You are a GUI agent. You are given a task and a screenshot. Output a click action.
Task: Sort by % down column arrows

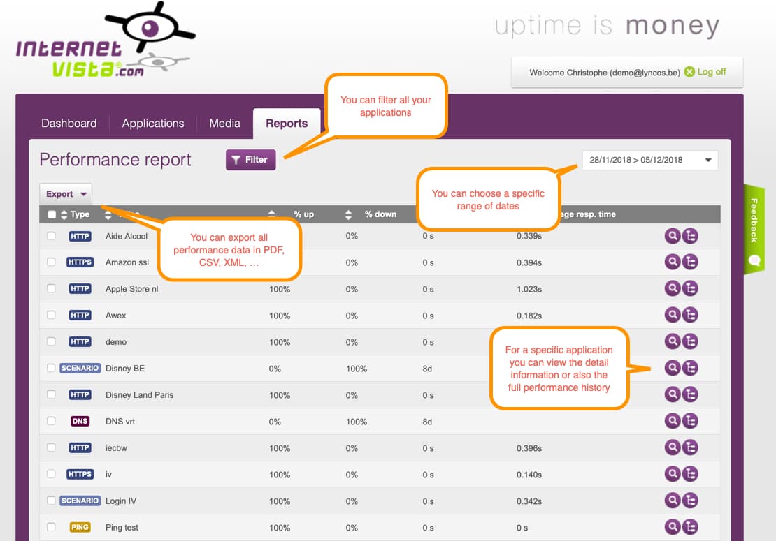(x=350, y=215)
